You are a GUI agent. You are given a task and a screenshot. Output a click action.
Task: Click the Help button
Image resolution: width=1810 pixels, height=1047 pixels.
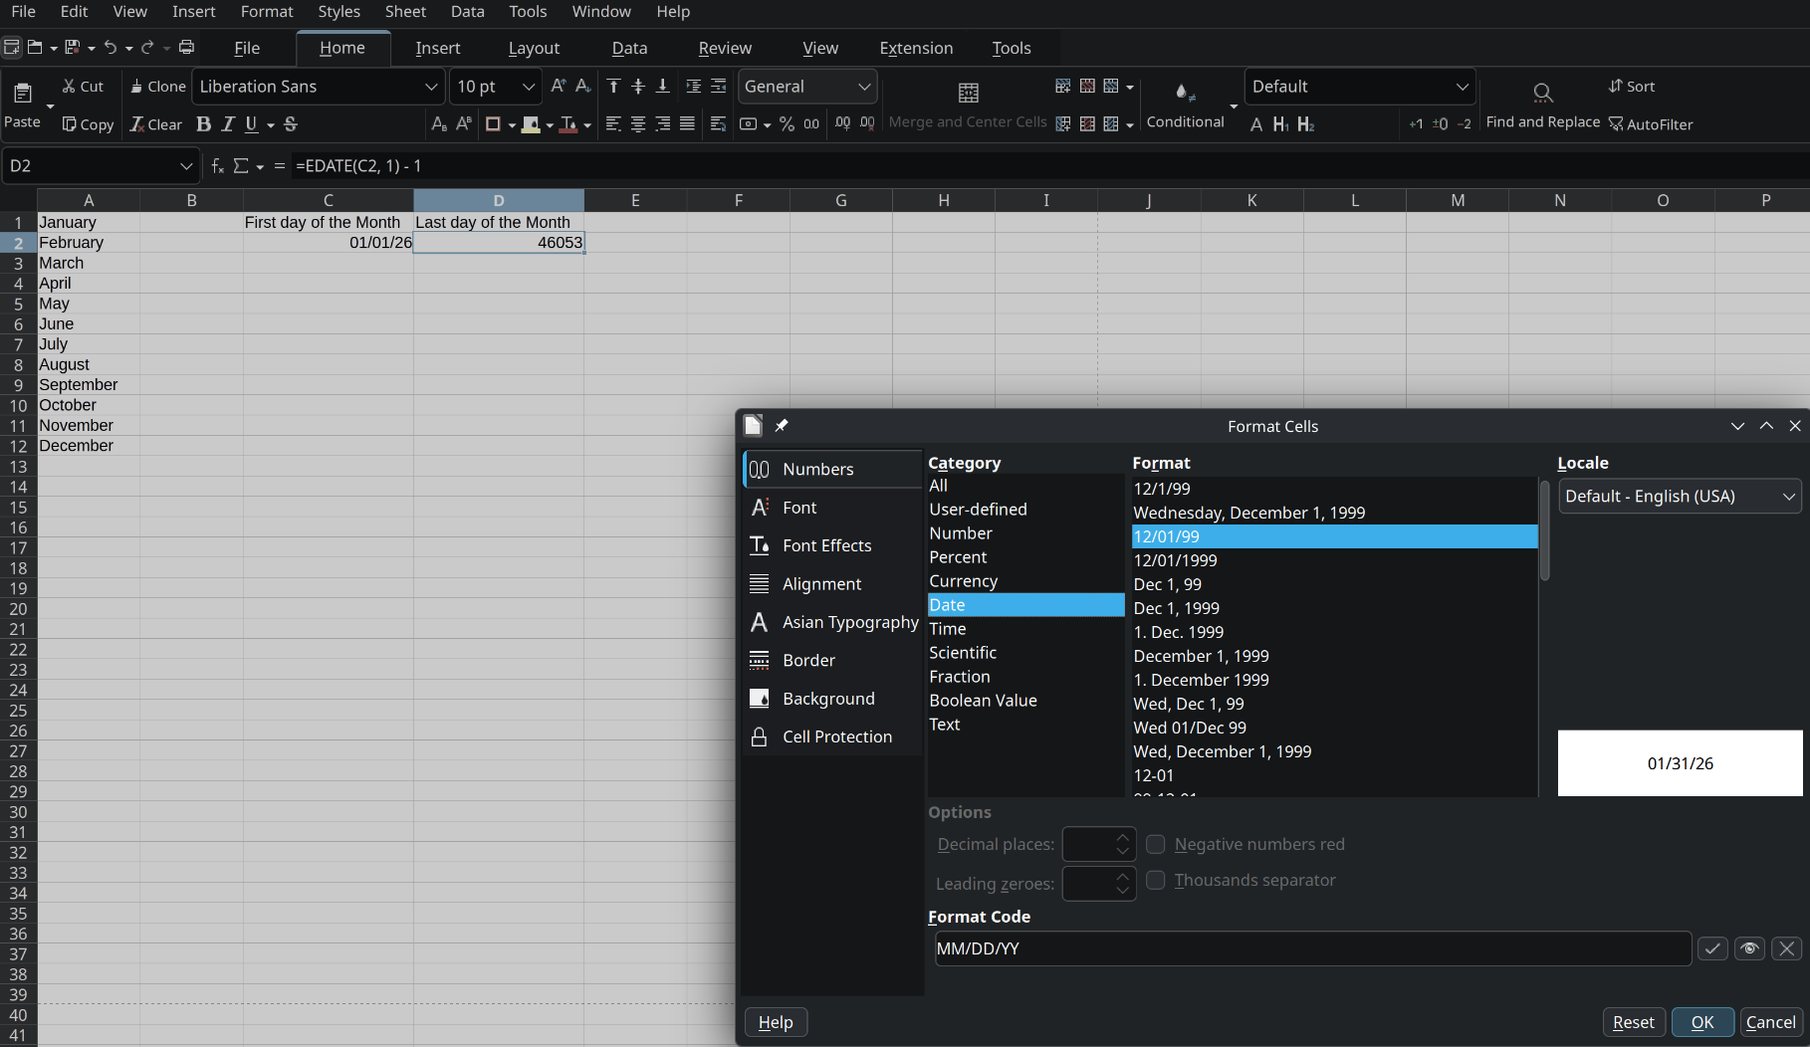coord(776,1022)
